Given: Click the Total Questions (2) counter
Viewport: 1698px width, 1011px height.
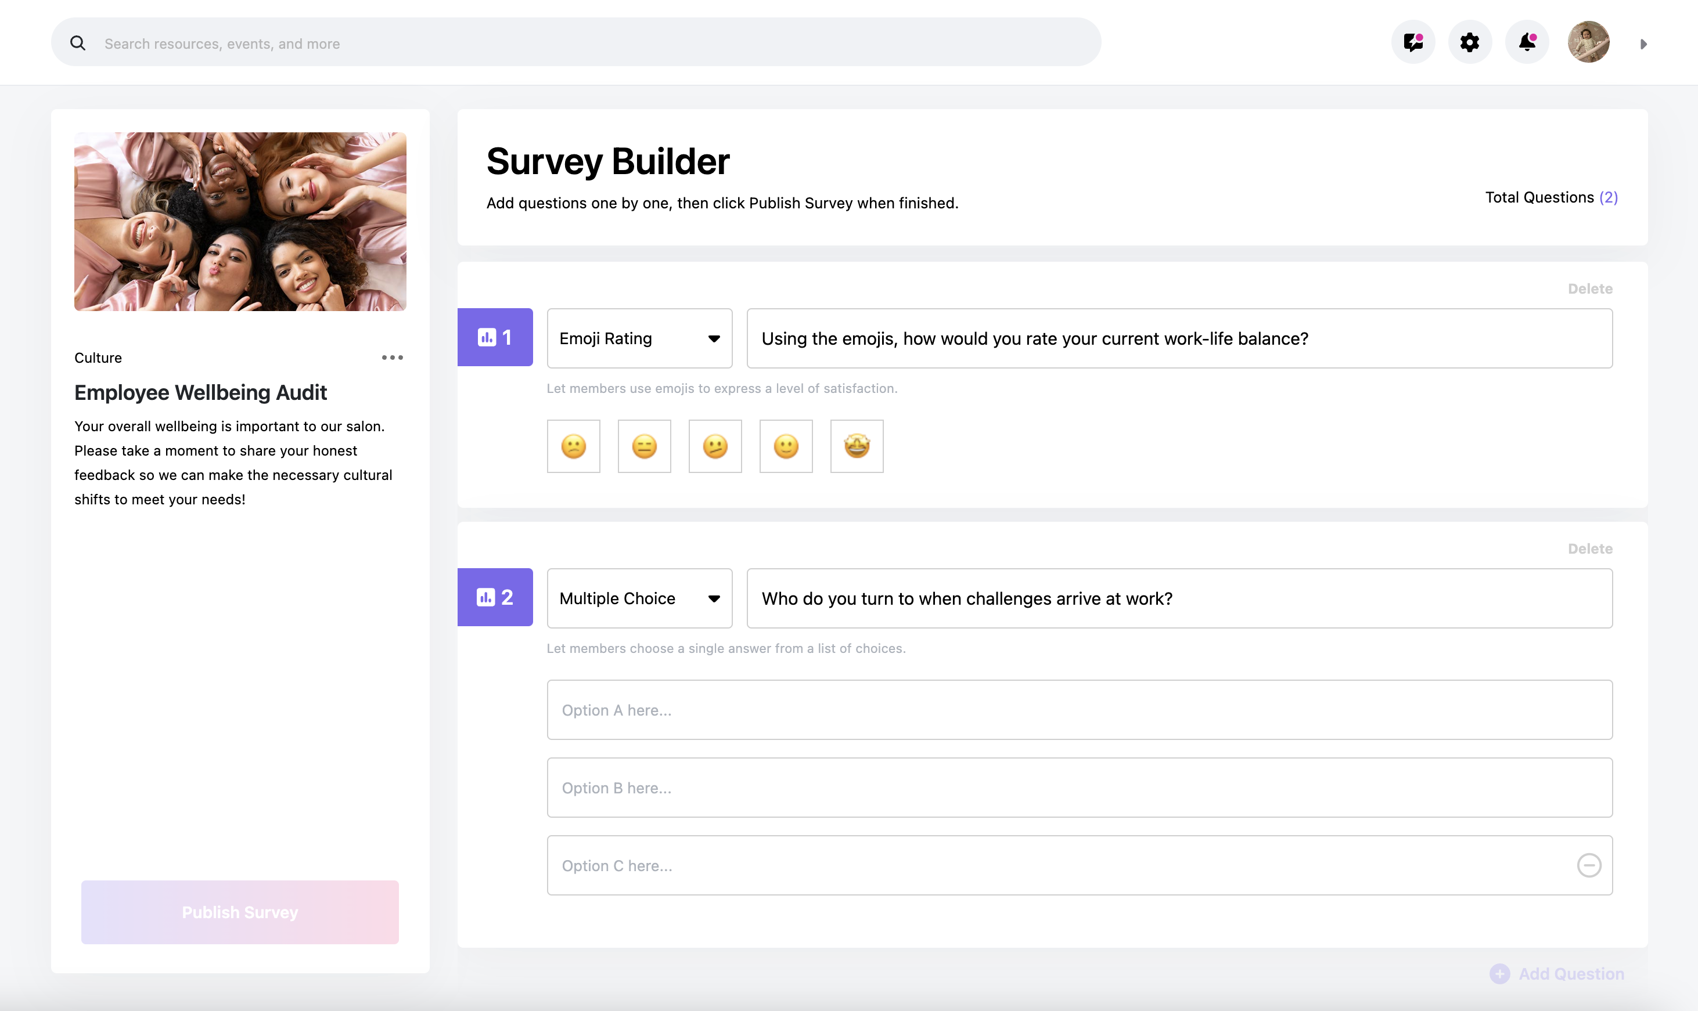Looking at the screenshot, I should pos(1552,197).
